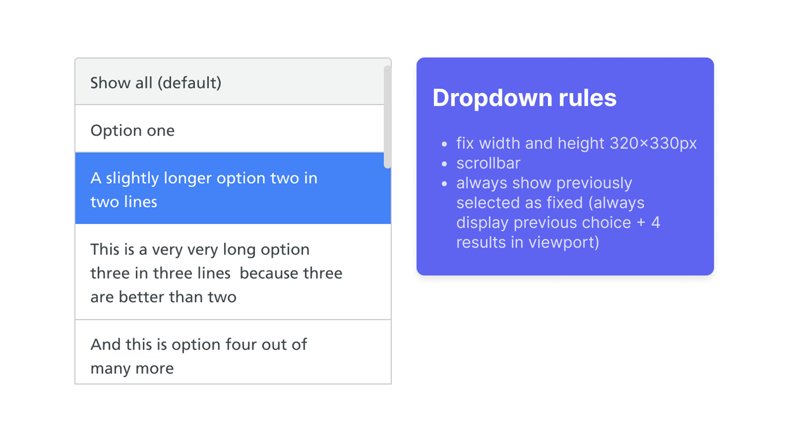Viewport: 785px width, 441px height.
Task: Select the highlighted option two entry
Action: [204, 189]
